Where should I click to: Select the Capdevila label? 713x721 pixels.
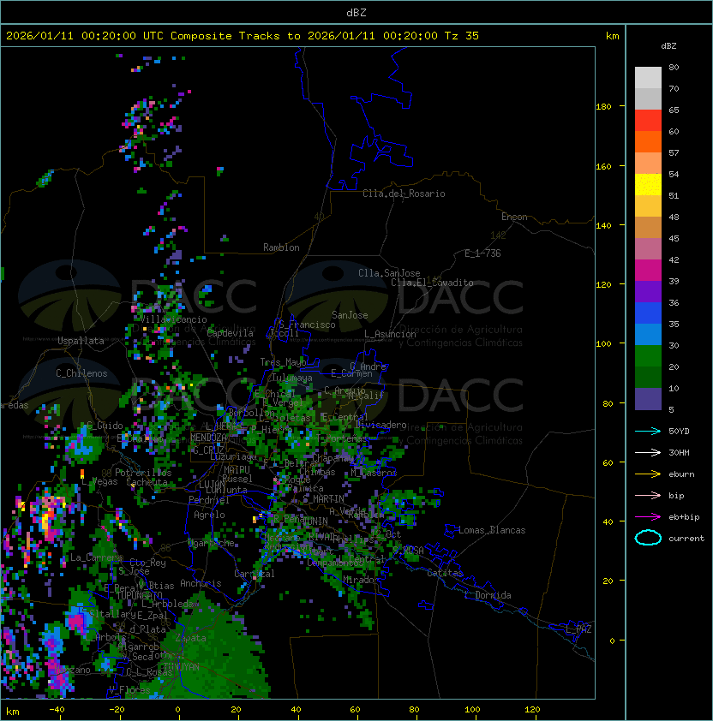point(231,333)
